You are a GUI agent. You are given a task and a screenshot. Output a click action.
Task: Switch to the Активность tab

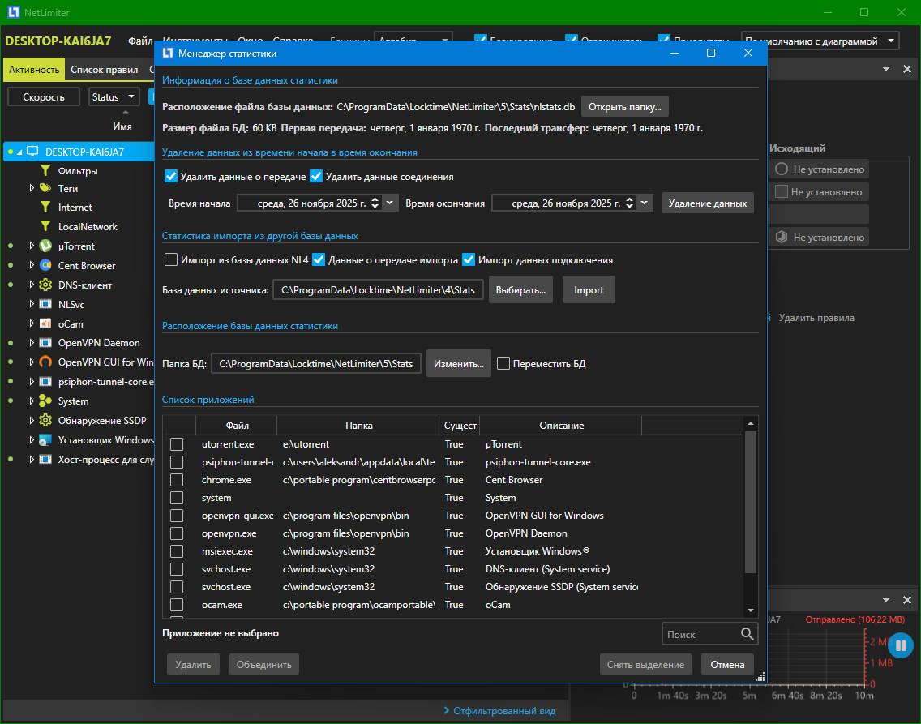(34, 70)
